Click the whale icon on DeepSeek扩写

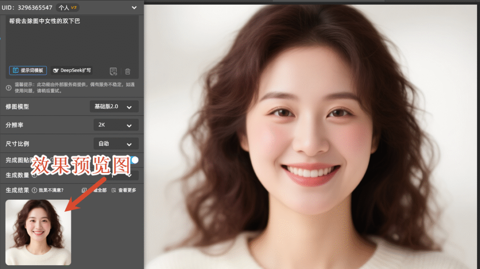[56, 70]
